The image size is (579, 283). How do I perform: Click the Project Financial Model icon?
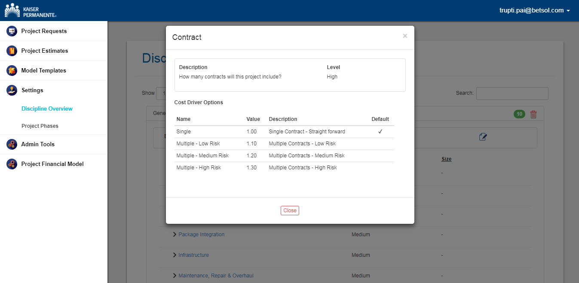(12, 164)
